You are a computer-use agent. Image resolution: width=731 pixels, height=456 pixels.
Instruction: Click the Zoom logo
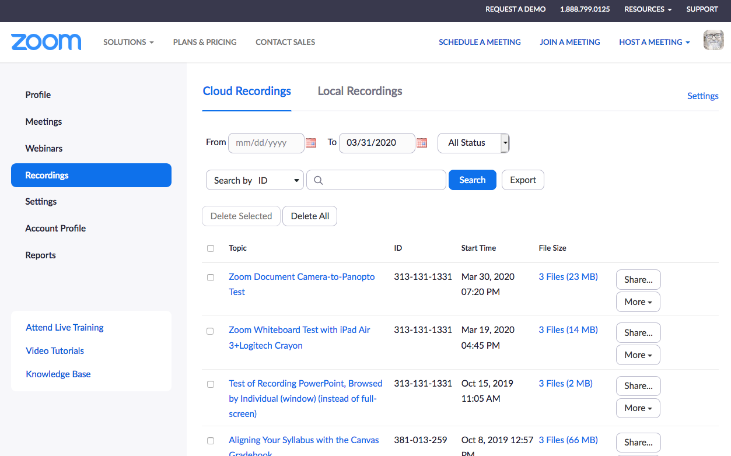(x=46, y=42)
